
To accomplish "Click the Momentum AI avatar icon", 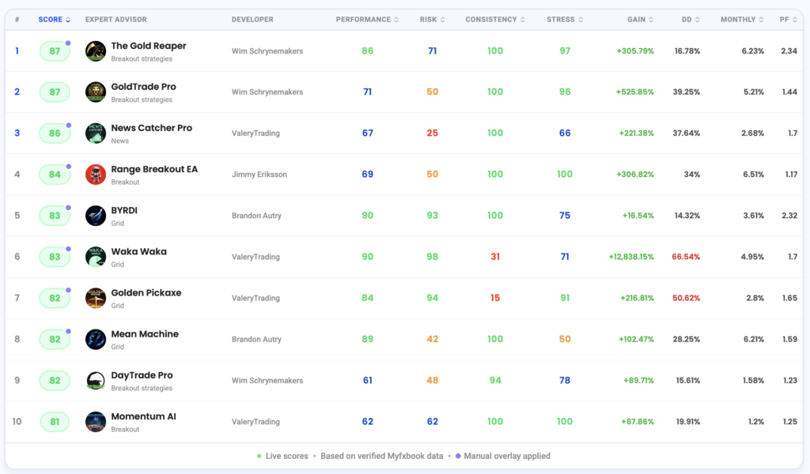I will pyautogui.click(x=96, y=421).
